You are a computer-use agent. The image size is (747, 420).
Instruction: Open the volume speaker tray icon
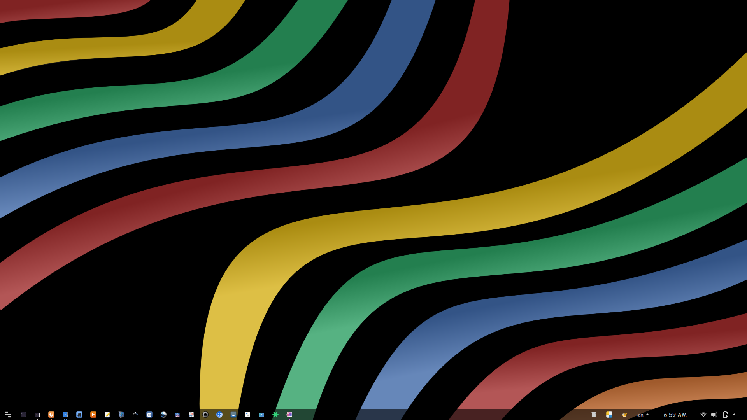point(714,415)
